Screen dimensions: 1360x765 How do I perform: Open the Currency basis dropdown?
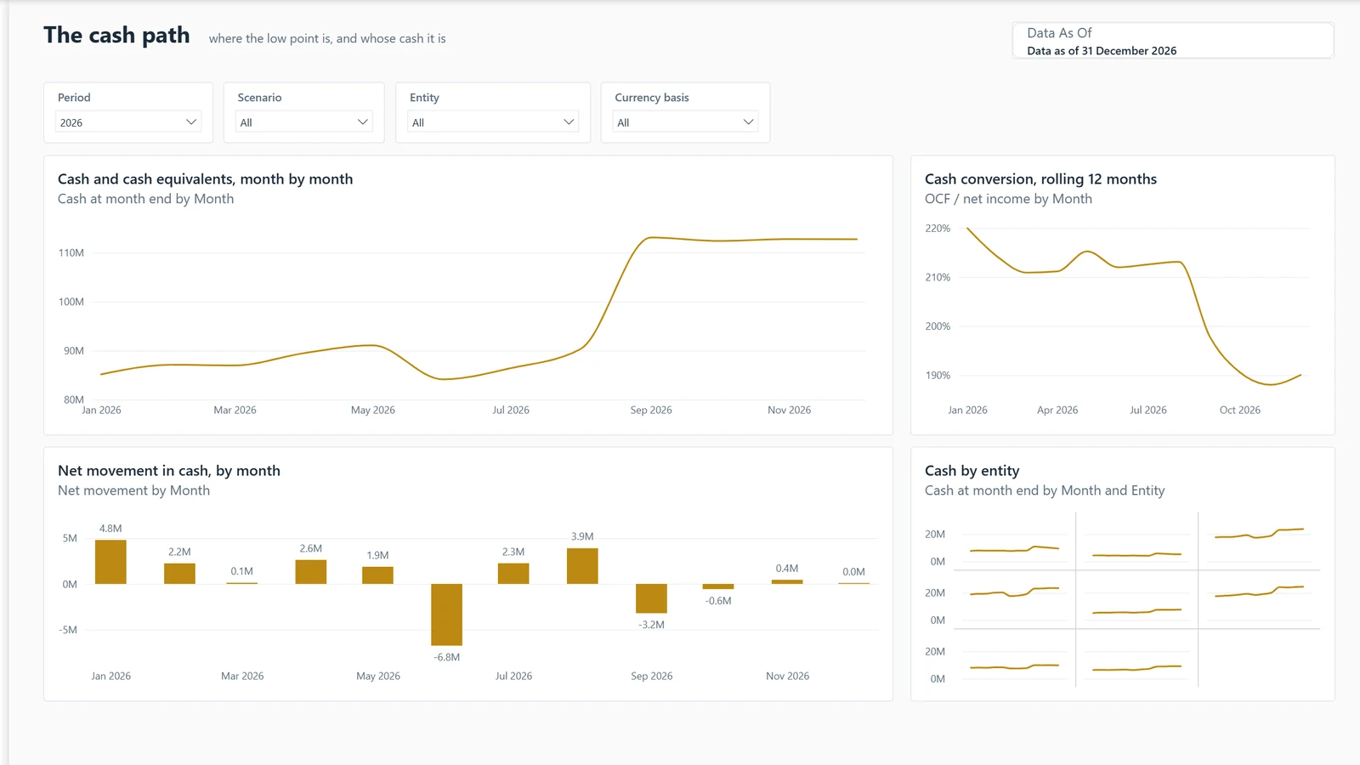(685, 122)
